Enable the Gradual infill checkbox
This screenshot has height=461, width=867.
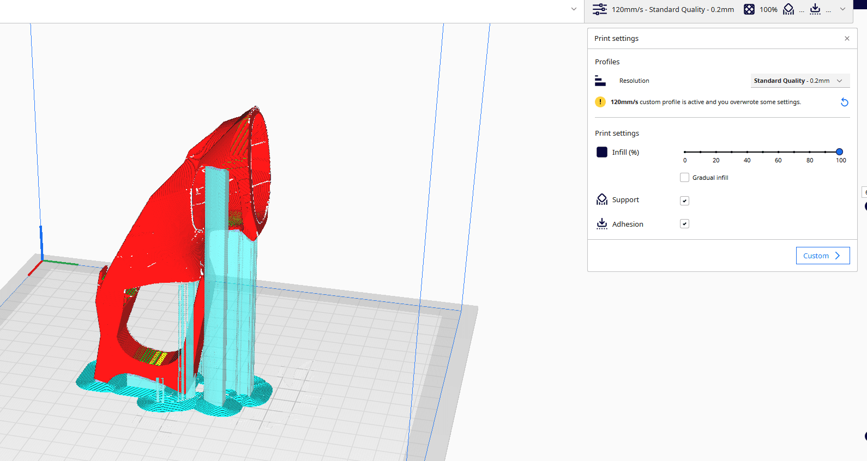click(684, 178)
